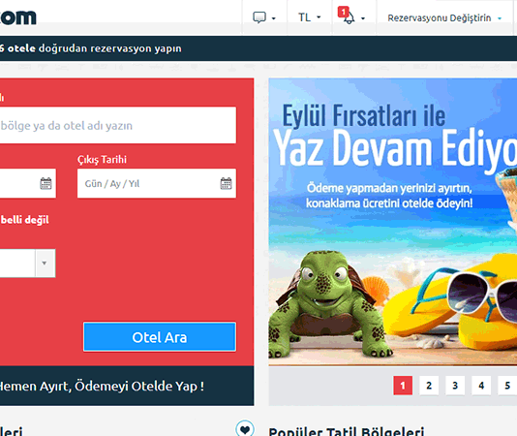
Task: Click the Çıkış Tarihi date field
Action: (x=157, y=183)
